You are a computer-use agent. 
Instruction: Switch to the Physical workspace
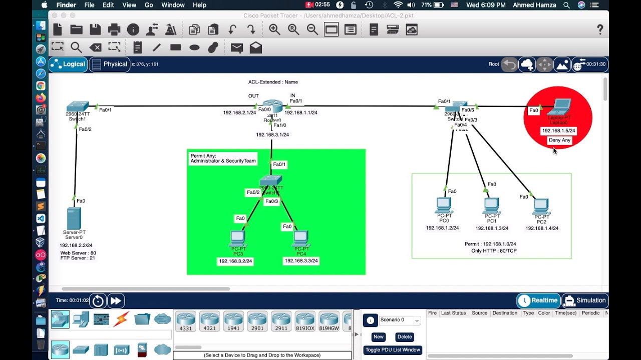(x=109, y=64)
